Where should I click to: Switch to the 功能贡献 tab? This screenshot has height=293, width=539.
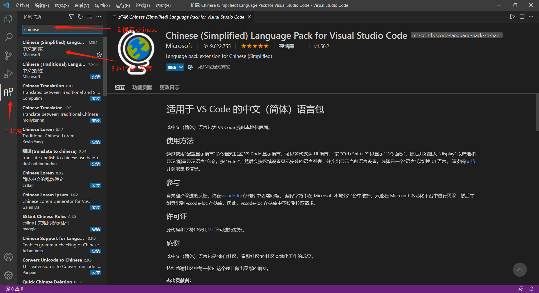[x=142, y=87]
